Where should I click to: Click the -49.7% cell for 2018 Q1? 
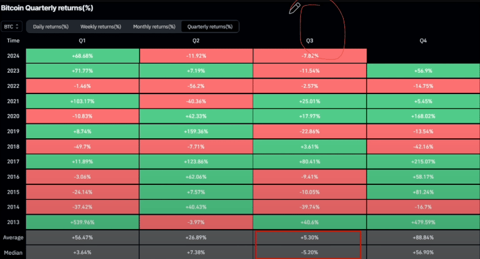pos(82,147)
